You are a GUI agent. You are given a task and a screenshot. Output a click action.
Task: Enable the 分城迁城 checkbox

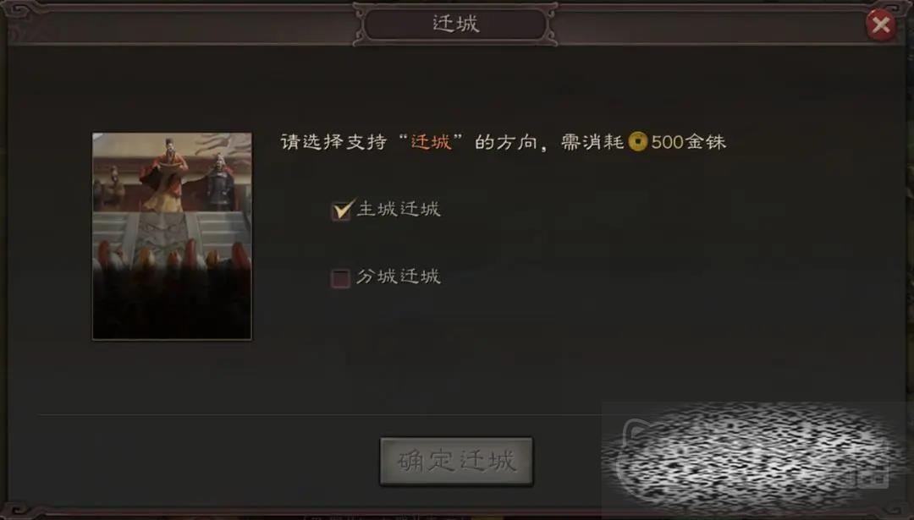pyautogui.click(x=340, y=278)
